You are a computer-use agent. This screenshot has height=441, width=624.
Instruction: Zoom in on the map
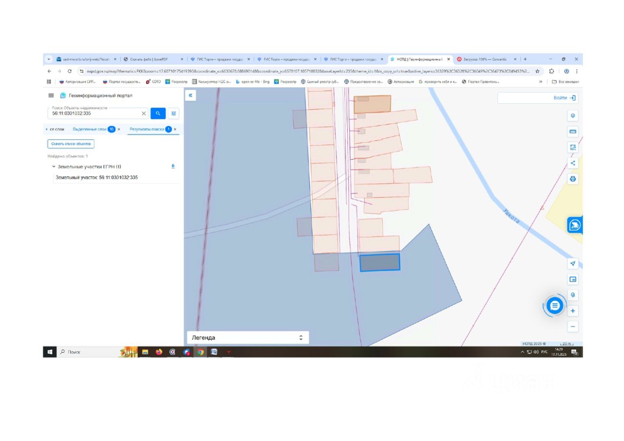(573, 311)
